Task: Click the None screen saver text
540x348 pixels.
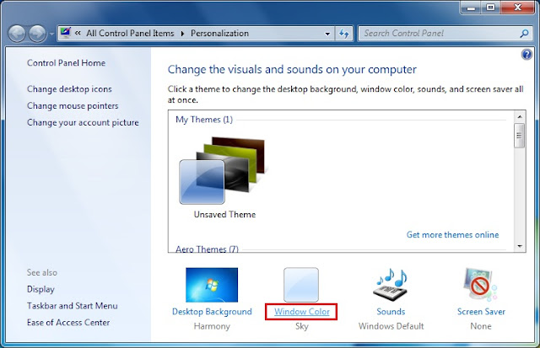Action: pyautogui.click(x=481, y=326)
